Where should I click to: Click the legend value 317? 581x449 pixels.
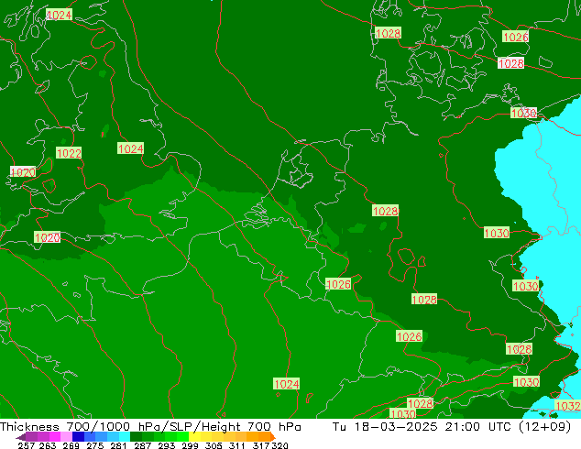pyautogui.click(x=261, y=445)
